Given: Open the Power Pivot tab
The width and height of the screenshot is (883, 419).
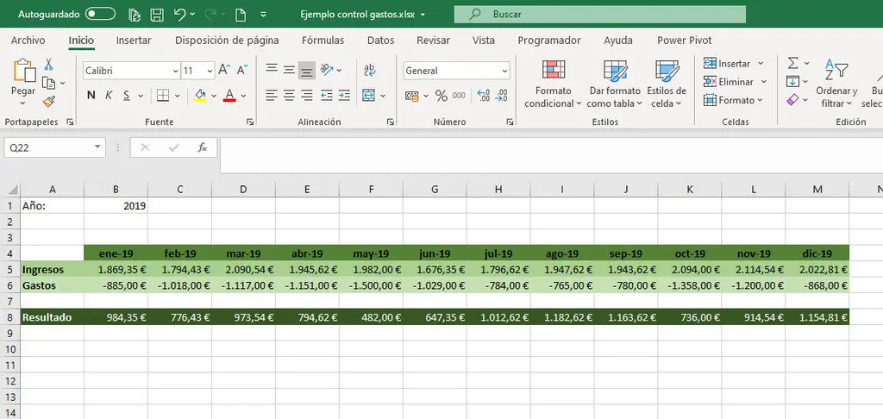Looking at the screenshot, I should click(683, 40).
